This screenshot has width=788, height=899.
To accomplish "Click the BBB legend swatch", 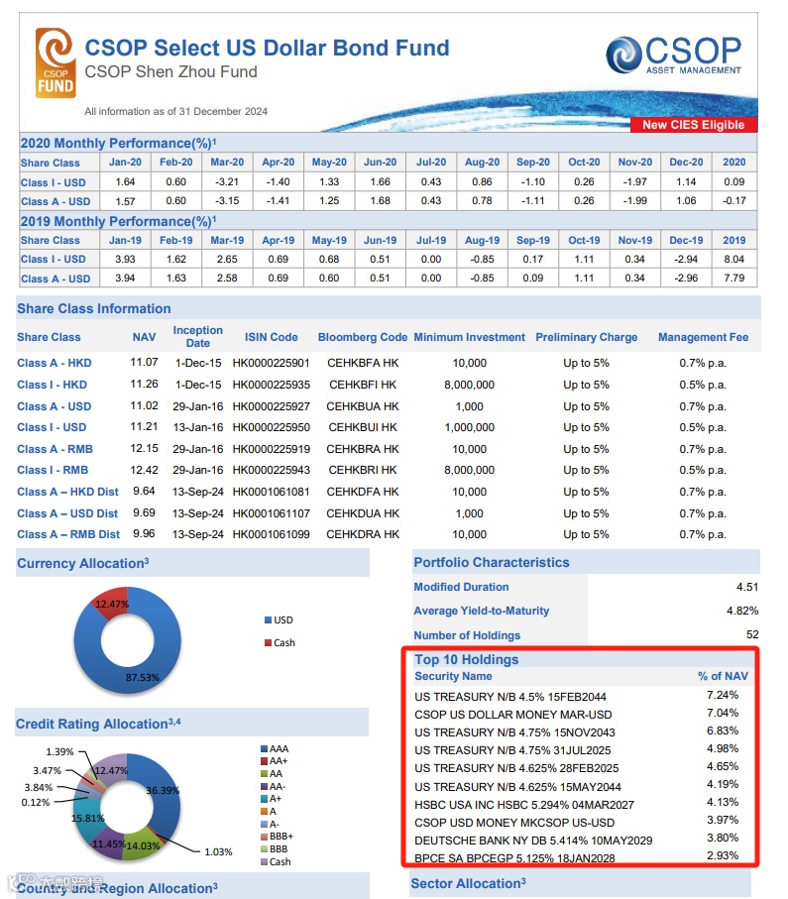I will point(265,849).
